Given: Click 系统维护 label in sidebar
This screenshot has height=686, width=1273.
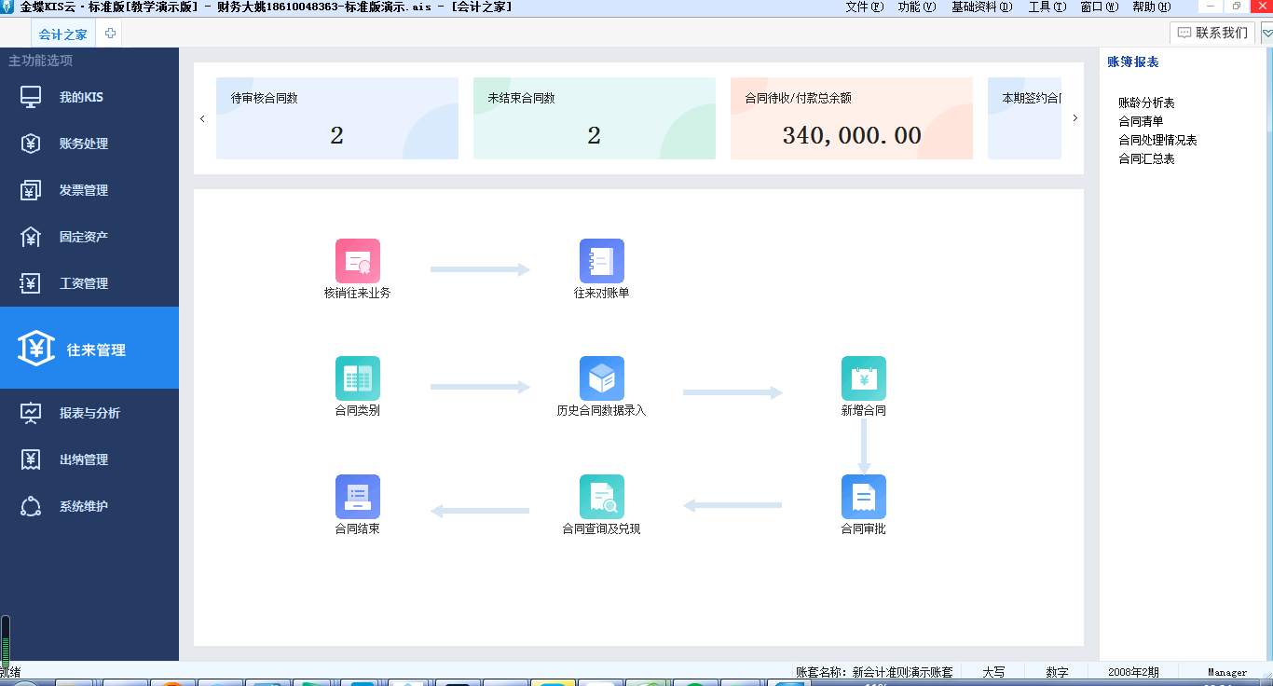Looking at the screenshot, I should pos(84,506).
